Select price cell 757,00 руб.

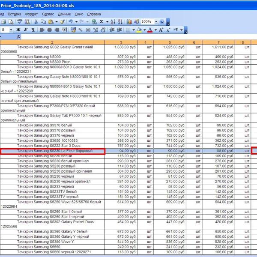point(121,146)
